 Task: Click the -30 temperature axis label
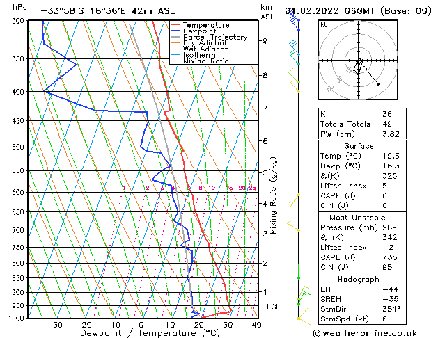55,325
